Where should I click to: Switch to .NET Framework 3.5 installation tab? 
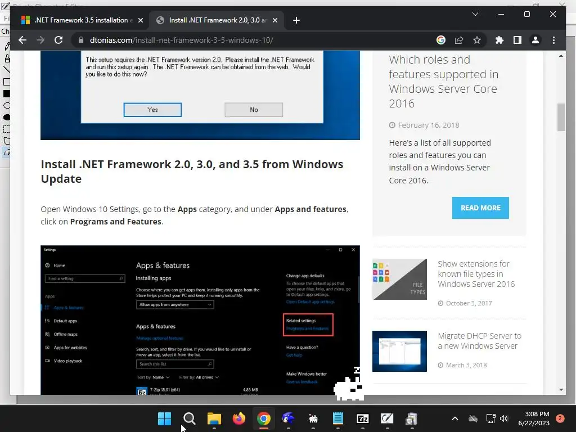81,20
